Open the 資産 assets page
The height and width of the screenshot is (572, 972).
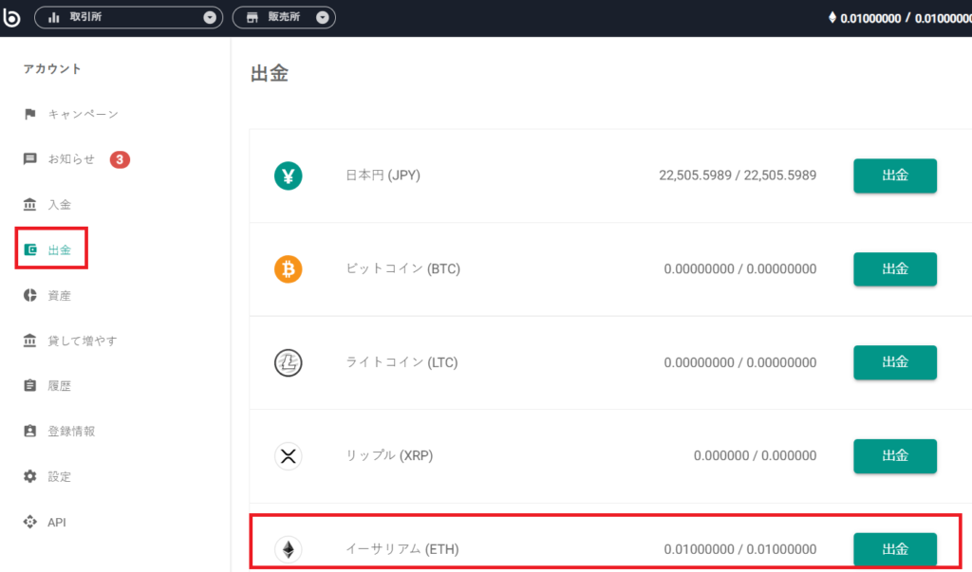60,296
